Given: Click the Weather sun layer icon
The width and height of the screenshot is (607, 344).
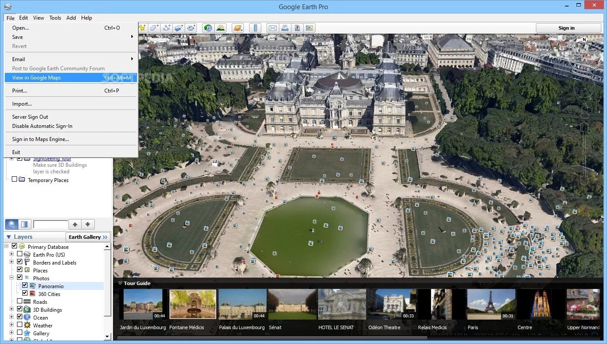Looking at the screenshot, I should coord(27,325).
